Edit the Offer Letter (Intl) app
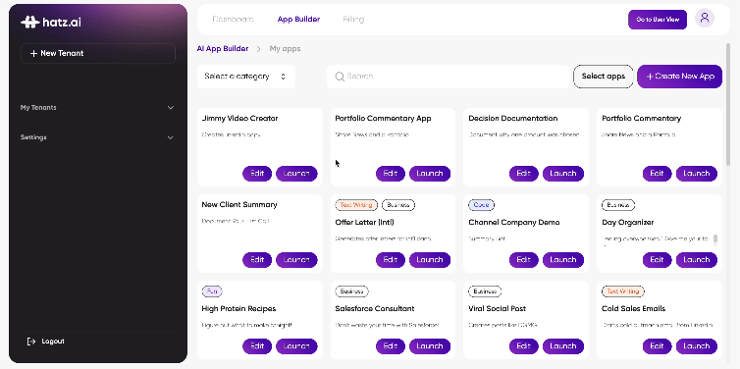 [391, 259]
